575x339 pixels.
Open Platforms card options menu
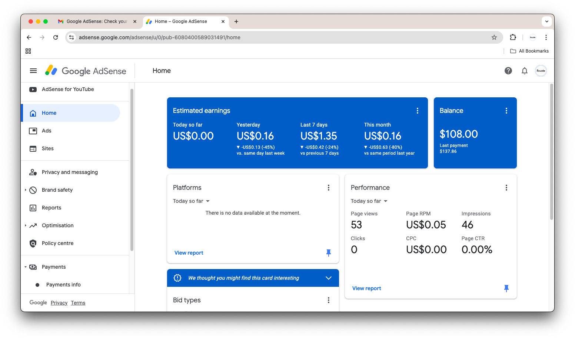click(x=329, y=188)
